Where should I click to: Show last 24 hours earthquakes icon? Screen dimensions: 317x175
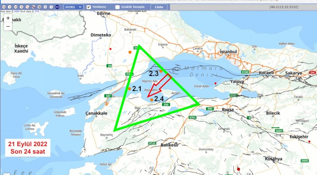(x=4, y=7)
